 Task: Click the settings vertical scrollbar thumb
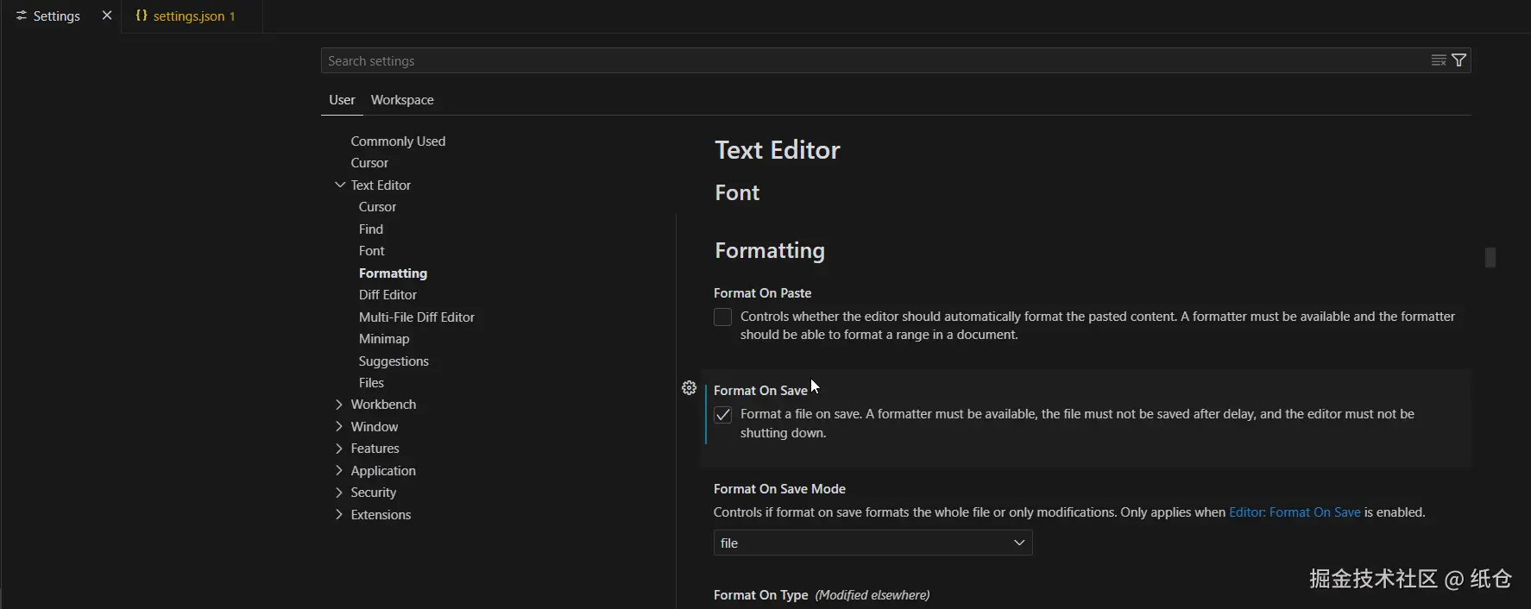pos(1490,257)
